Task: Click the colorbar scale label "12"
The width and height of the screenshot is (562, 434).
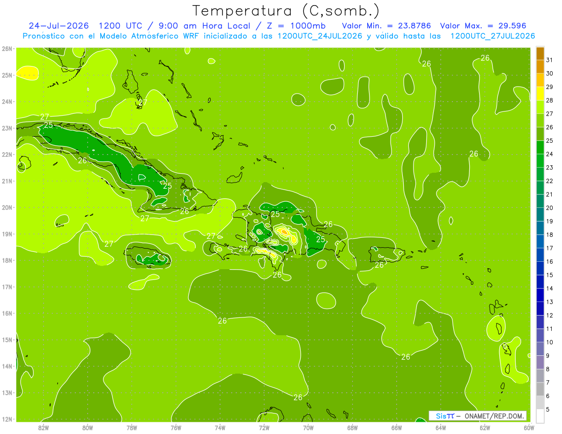Action: [549, 315]
